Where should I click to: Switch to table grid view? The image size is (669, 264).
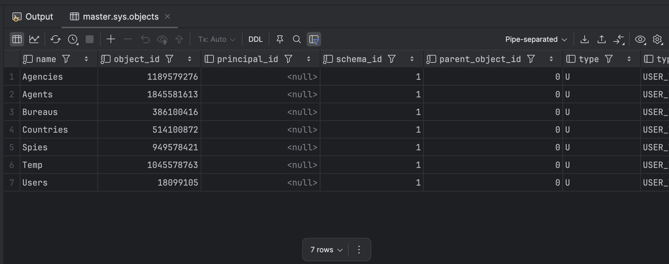17,40
